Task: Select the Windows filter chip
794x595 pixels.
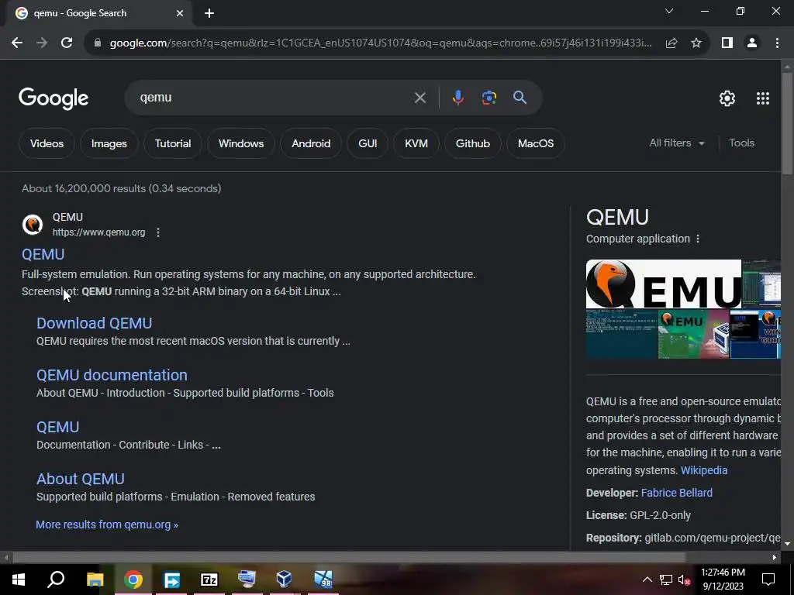Action: (241, 143)
